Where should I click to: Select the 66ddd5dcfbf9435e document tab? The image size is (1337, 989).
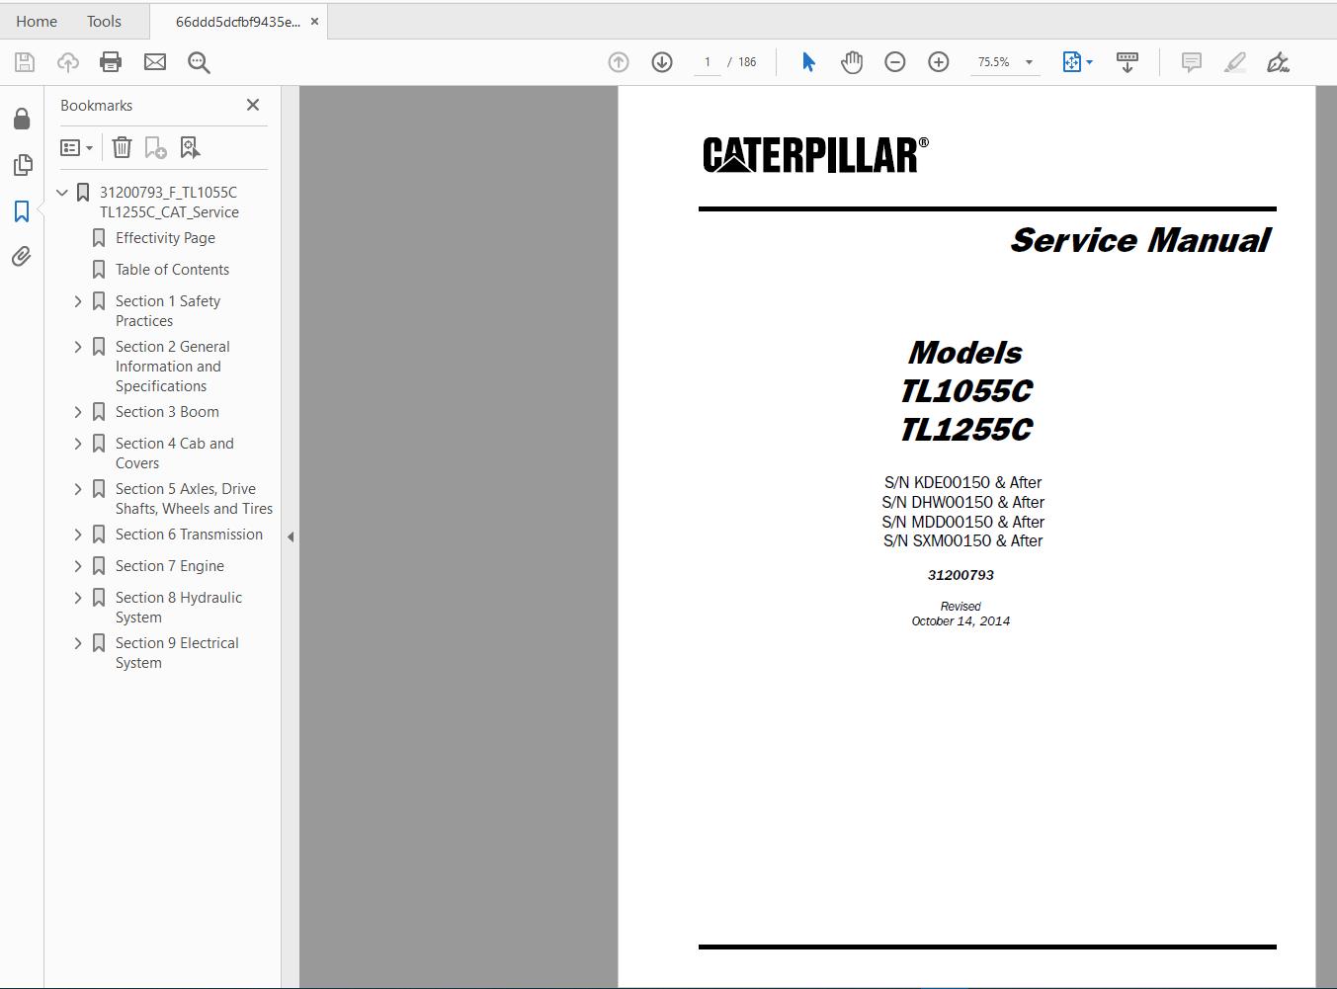pyautogui.click(x=237, y=21)
